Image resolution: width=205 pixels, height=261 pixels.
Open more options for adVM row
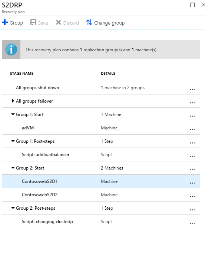pos(192,129)
